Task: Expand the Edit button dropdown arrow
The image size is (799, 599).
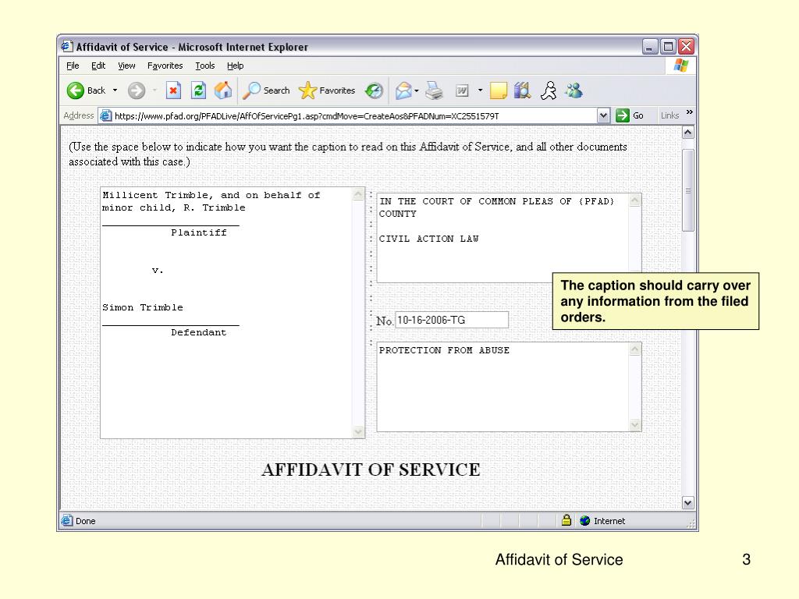Action: 480,90
